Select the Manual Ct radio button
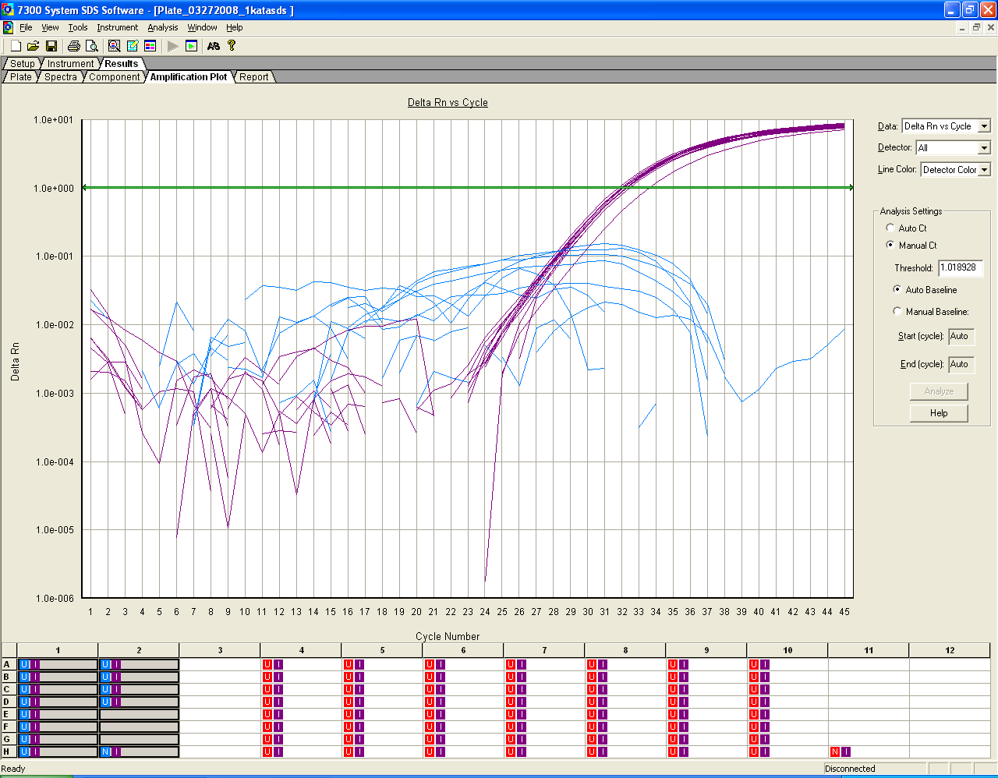 click(890, 245)
